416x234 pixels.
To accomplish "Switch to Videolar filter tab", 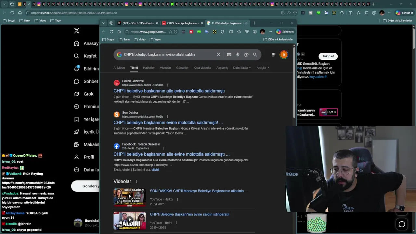I will pos(165,68).
